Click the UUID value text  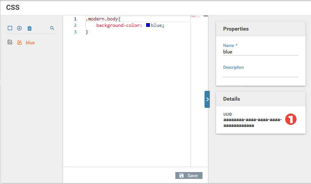[x=252, y=122]
